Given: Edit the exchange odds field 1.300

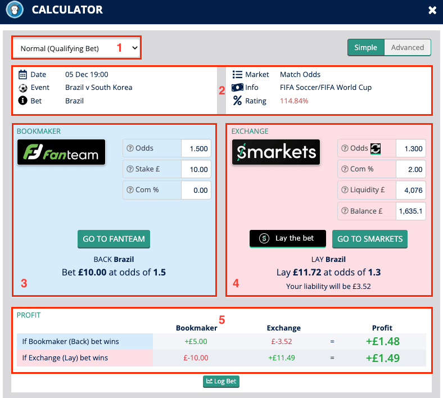Looking at the screenshot, I should coord(411,148).
